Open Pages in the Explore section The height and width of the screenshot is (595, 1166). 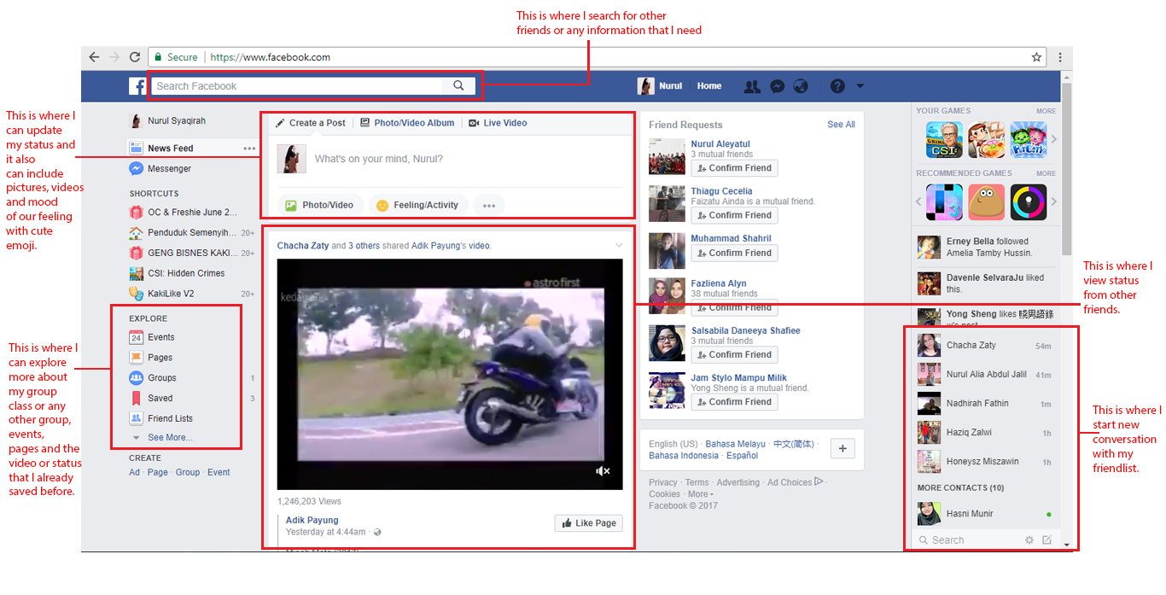tap(160, 358)
